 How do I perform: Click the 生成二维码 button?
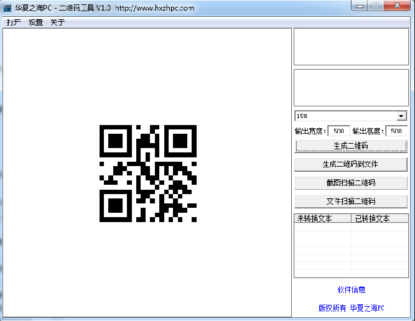click(x=351, y=146)
